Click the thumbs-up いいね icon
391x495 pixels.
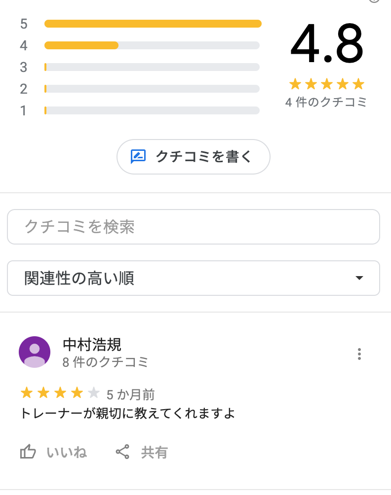(x=28, y=452)
